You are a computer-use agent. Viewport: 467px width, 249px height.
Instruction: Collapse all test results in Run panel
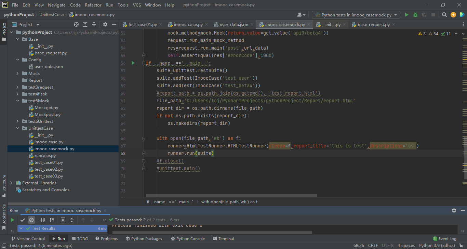point(72,220)
